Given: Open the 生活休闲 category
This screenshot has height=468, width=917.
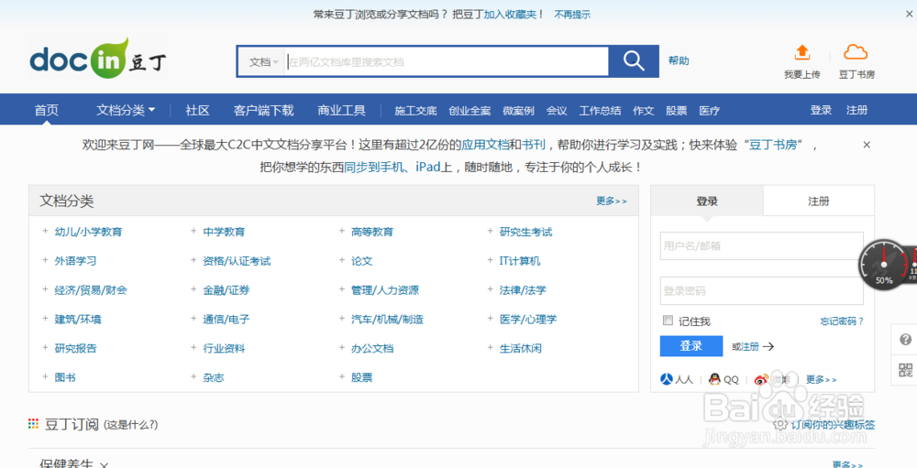Looking at the screenshot, I should (x=521, y=349).
